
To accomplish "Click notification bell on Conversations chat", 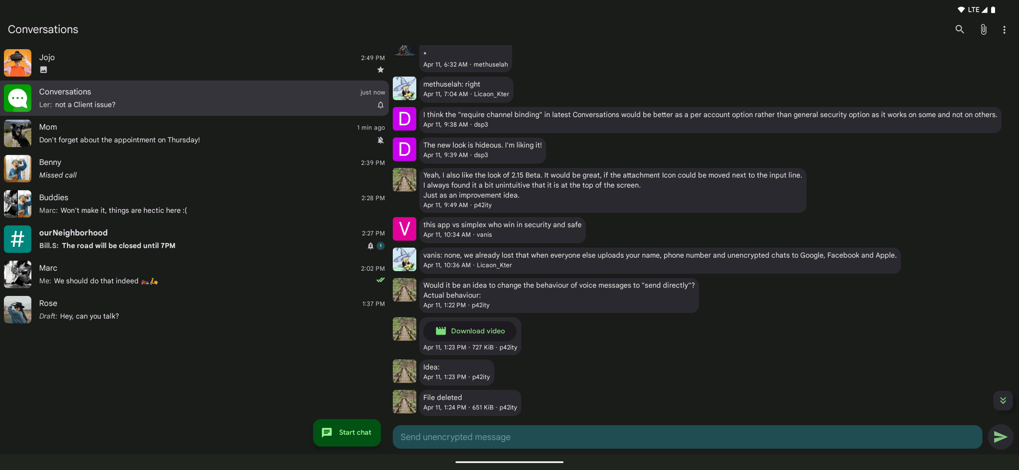I will pos(381,105).
